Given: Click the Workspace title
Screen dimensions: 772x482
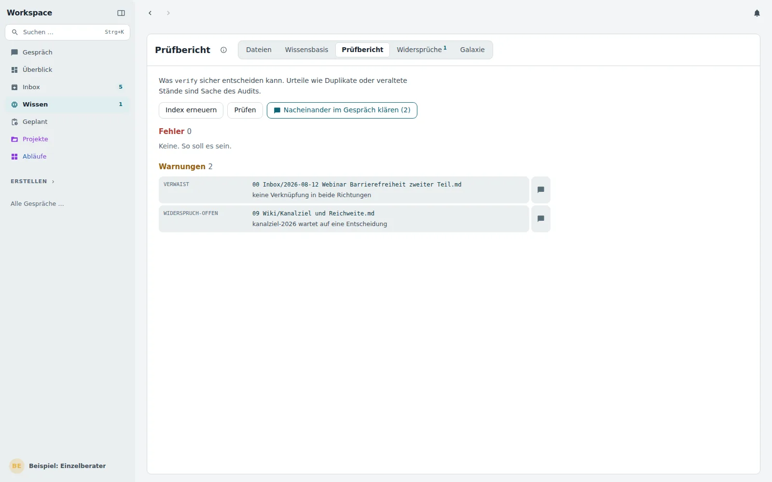Looking at the screenshot, I should point(29,13).
